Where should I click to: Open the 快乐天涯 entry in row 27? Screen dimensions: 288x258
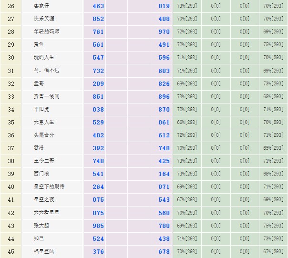[43, 19]
